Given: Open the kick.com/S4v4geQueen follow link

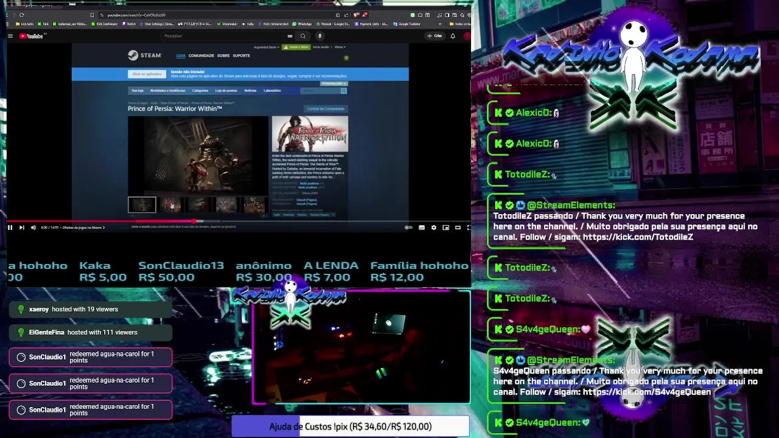Looking at the screenshot, I should pos(647,392).
